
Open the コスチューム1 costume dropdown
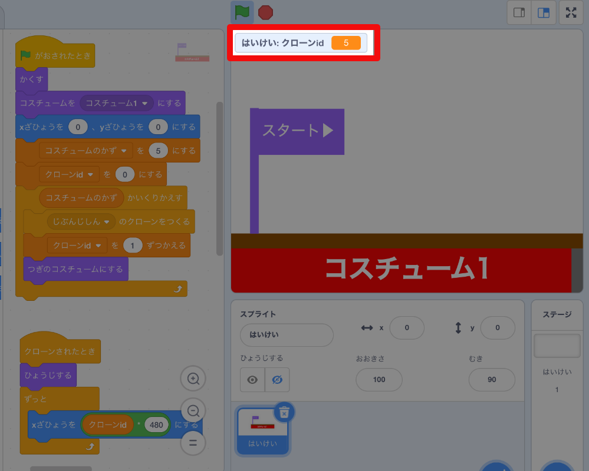click(x=116, y=103)
